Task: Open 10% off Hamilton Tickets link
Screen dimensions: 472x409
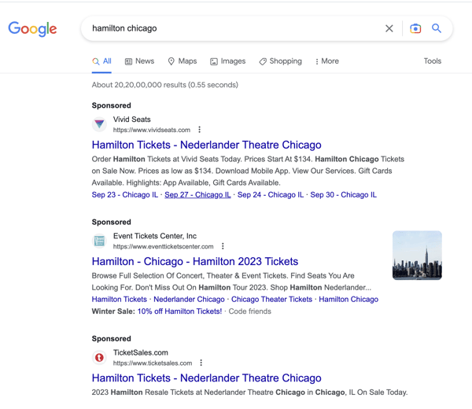Action: (x=179, y=311)
